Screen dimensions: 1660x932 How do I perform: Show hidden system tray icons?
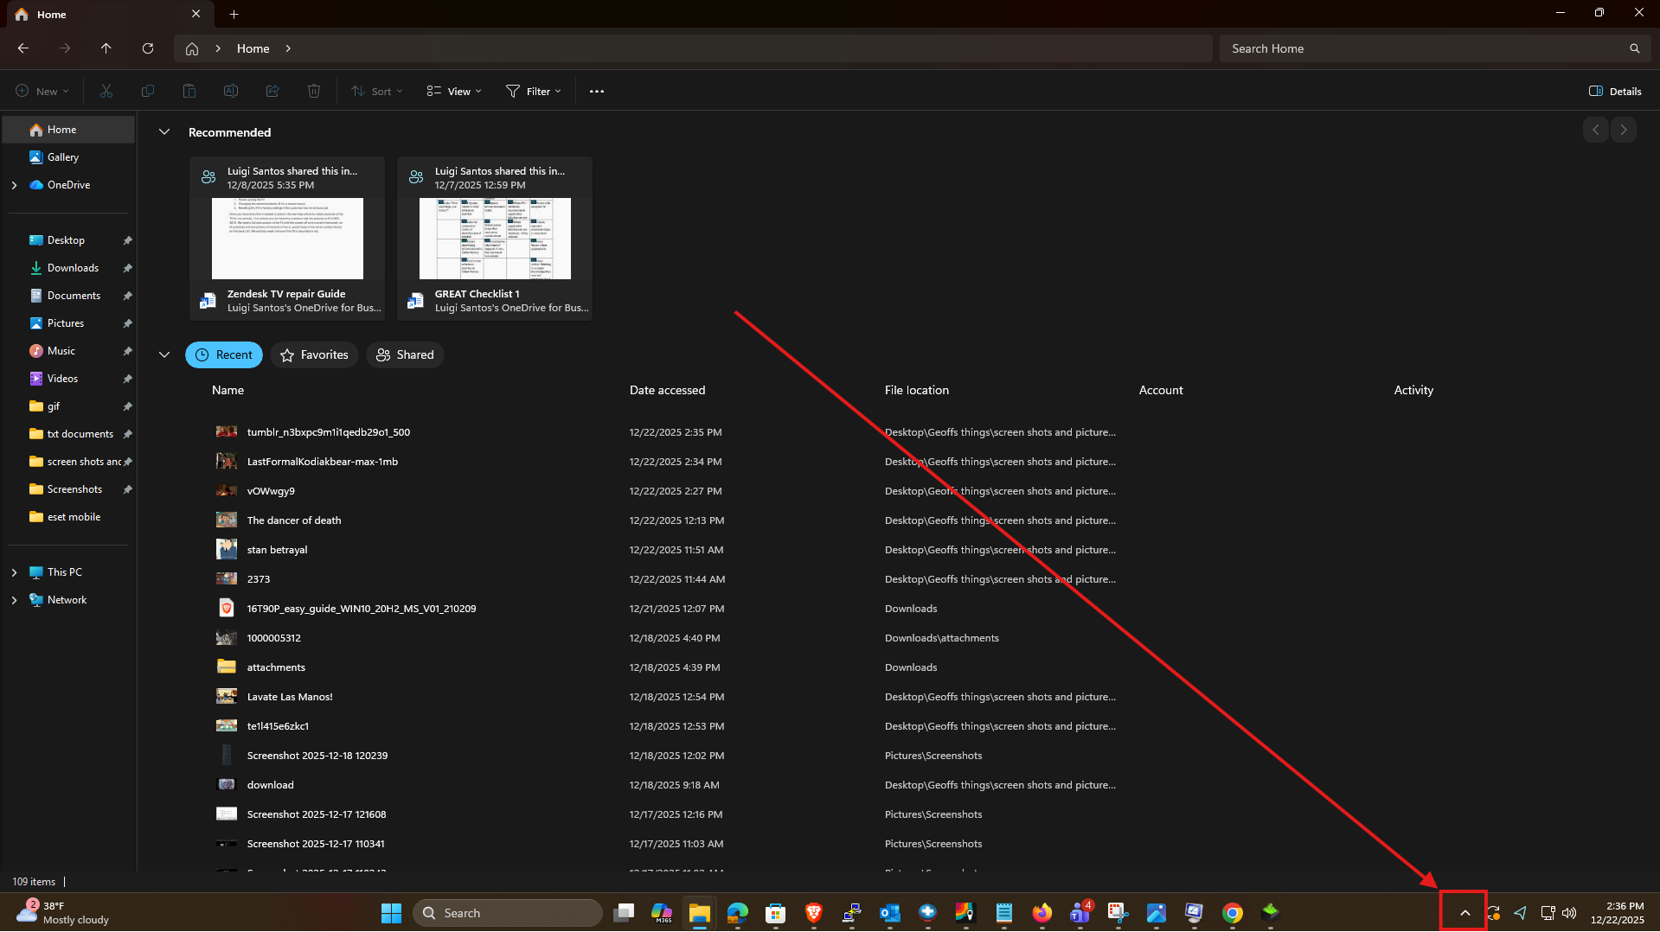[1465, 913]
